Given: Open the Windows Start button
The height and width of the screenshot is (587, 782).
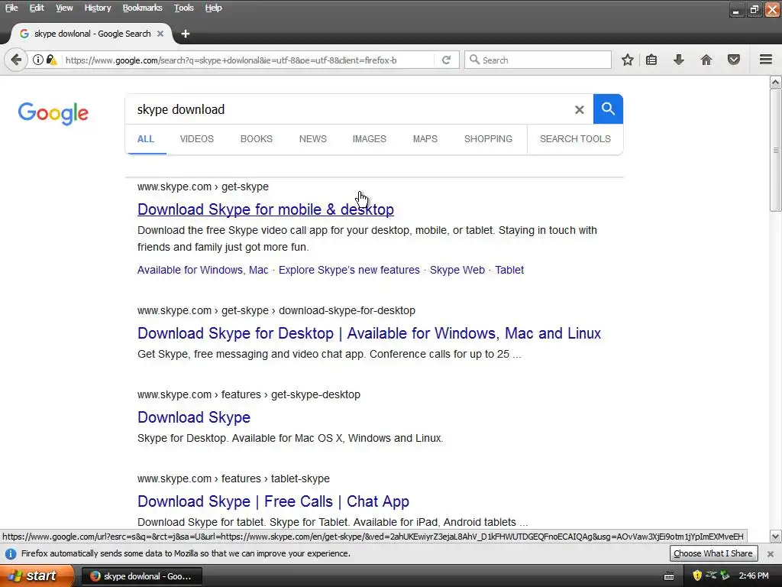Looking at the screenshot, I should pos(37,576).
